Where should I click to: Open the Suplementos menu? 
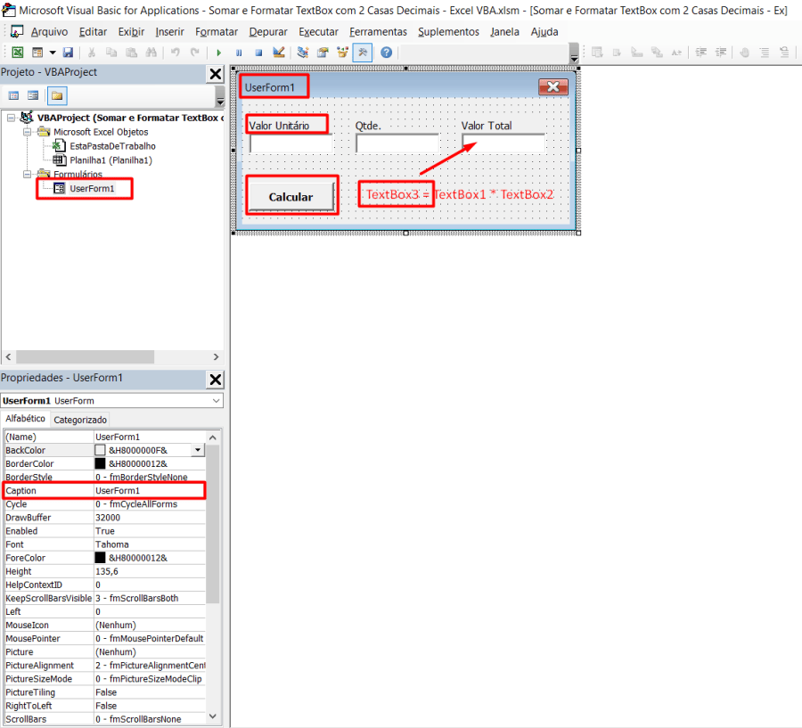click(x=448, y=32)
